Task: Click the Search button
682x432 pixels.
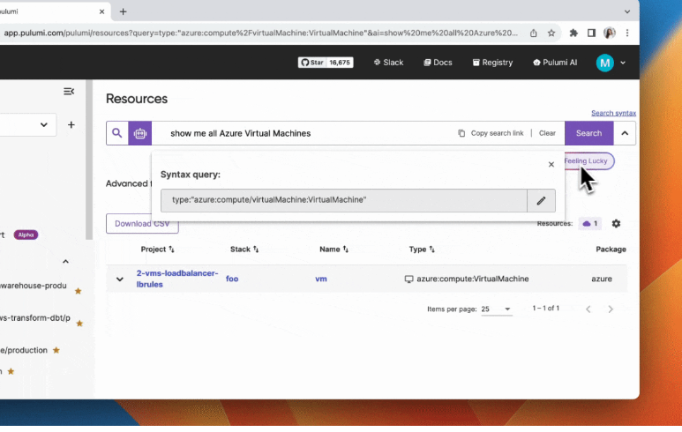Action: (589, 133)
